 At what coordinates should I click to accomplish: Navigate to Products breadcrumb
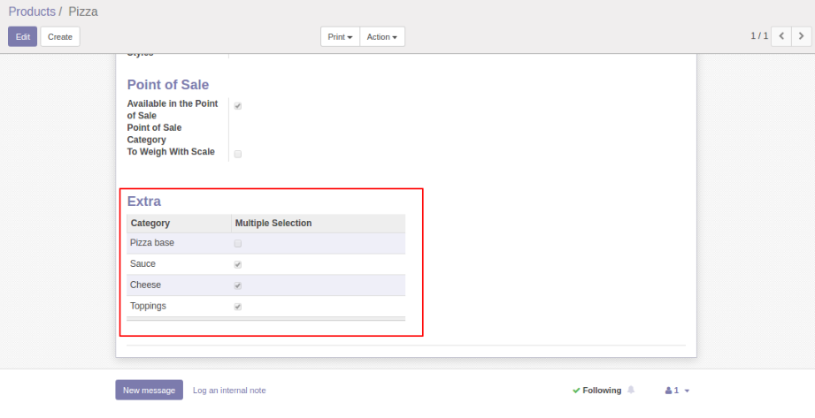pyautogui.click(x=32, y=12)
